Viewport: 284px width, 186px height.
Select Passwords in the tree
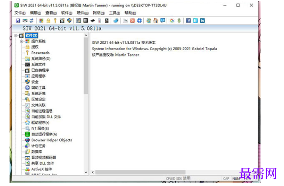pos(40,53)
